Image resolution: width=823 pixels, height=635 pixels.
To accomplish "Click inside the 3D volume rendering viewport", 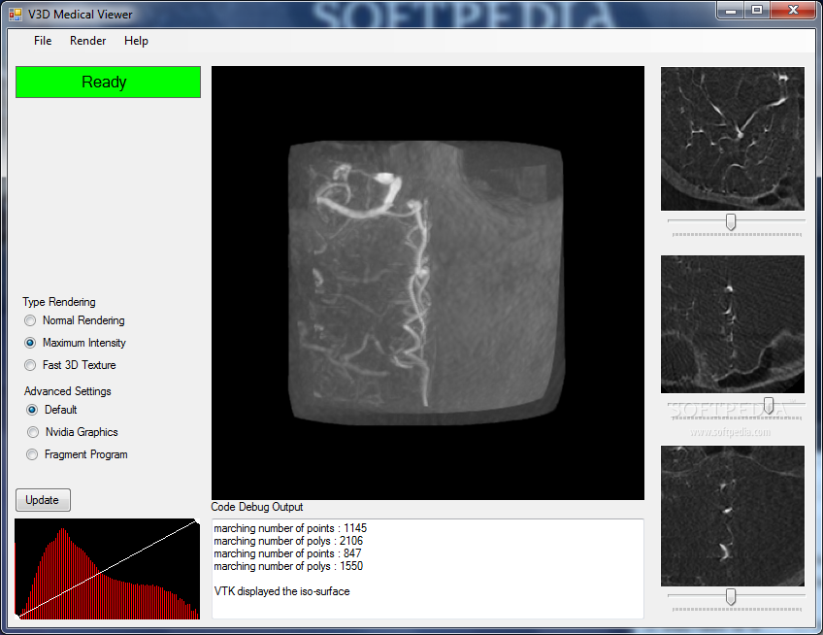I will [x=428, y=283].
